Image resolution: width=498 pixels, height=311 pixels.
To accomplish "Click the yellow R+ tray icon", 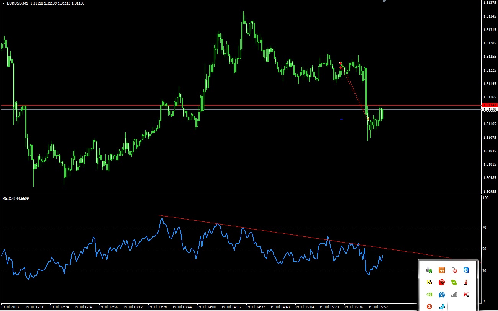I will pyautogui.click(x=429, y=283).
